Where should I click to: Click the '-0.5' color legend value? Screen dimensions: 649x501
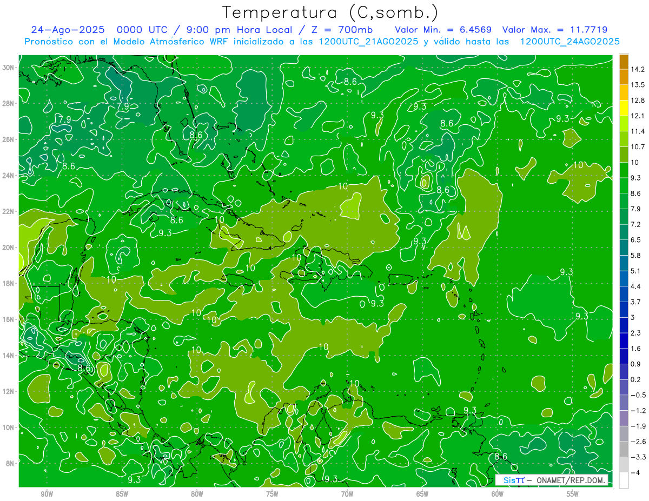point(638,395)
